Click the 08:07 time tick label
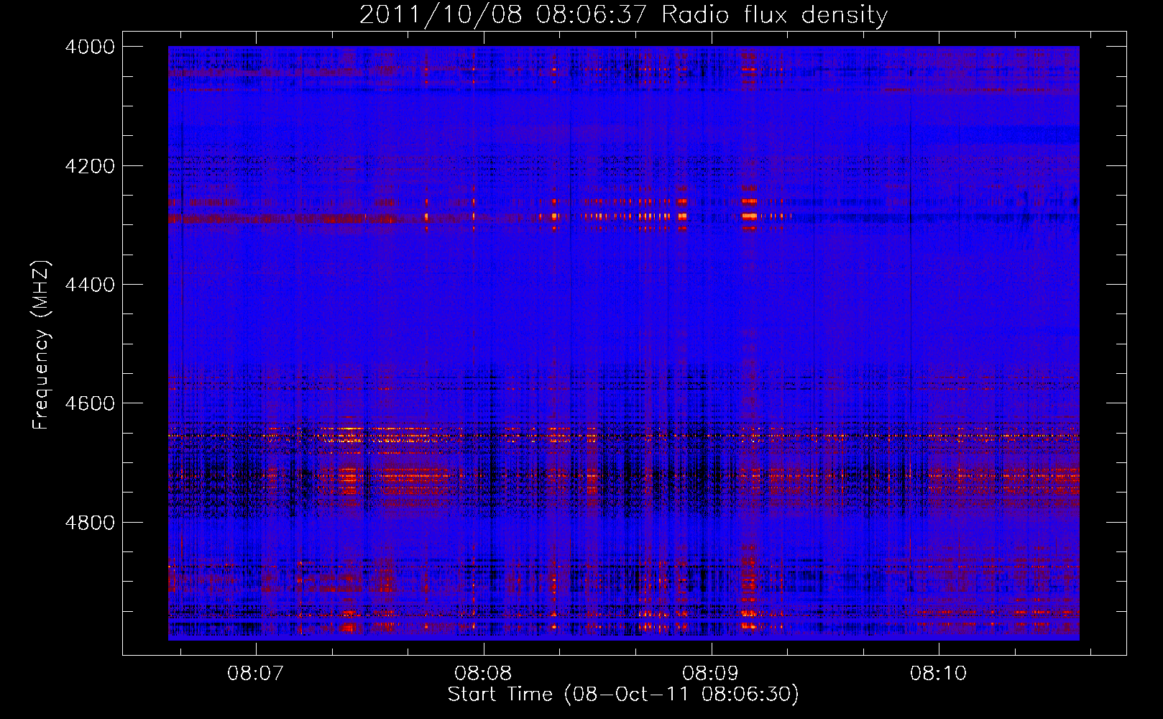Viewport: 1163px width, 719px height. click(x=256, y=674)
